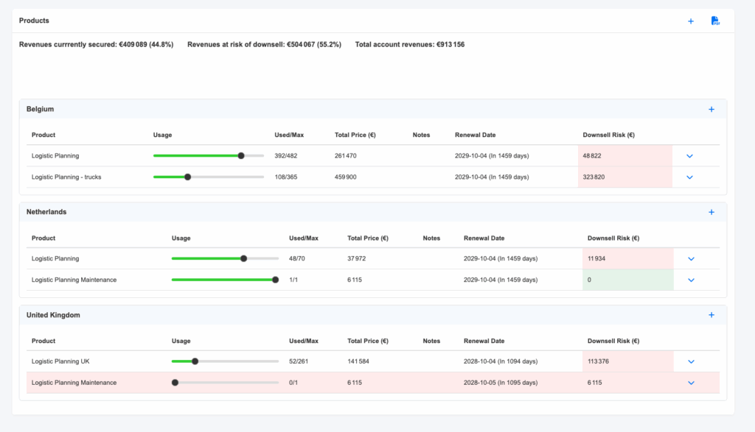The height and width of the screenshot is (432, 755).
Task: Expand Netherlands Logistic Planning row chevron
Action: pos(691,259)
